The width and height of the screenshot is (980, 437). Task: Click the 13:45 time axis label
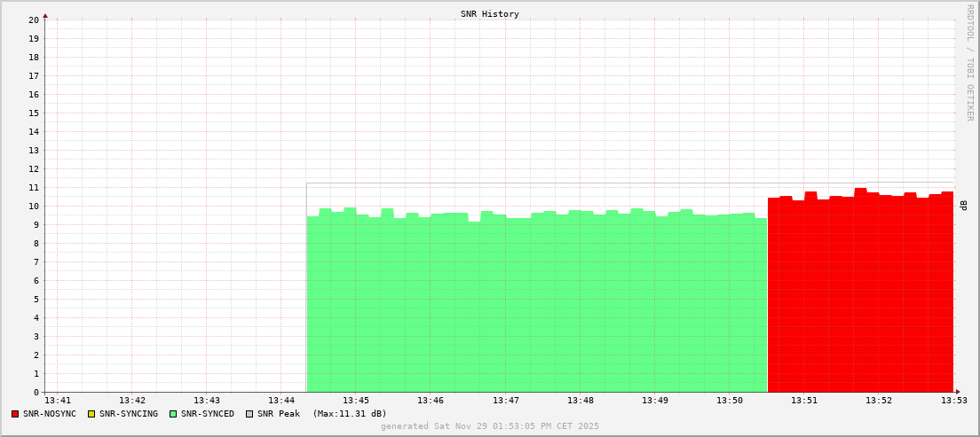(x=355, y=401)
